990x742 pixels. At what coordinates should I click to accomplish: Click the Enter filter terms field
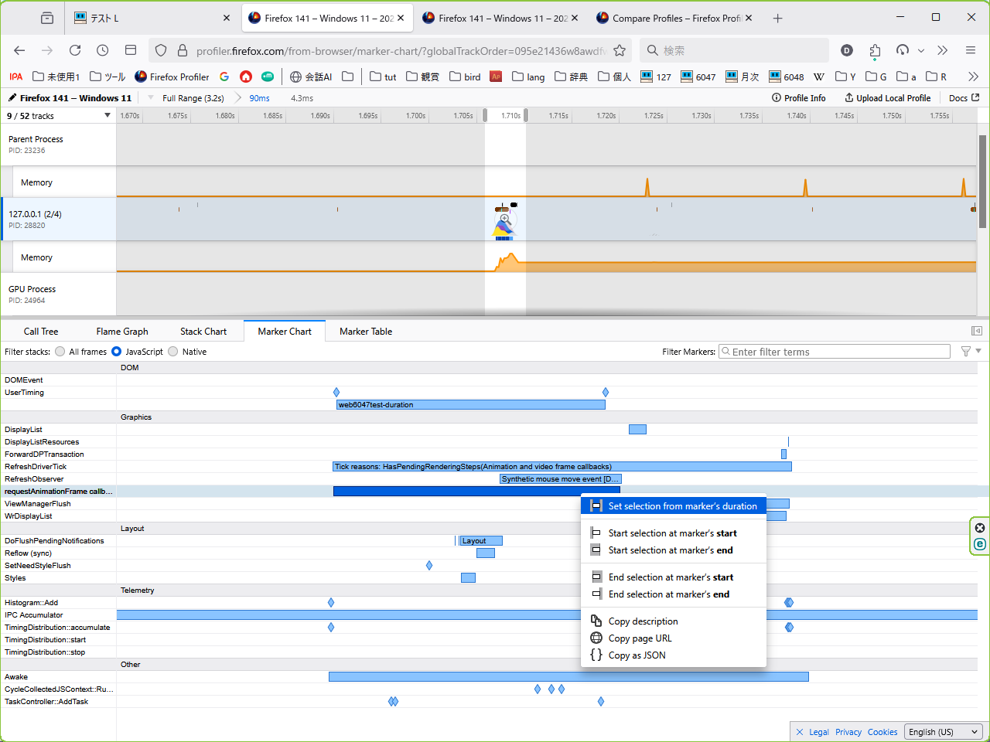coord(835,352)
